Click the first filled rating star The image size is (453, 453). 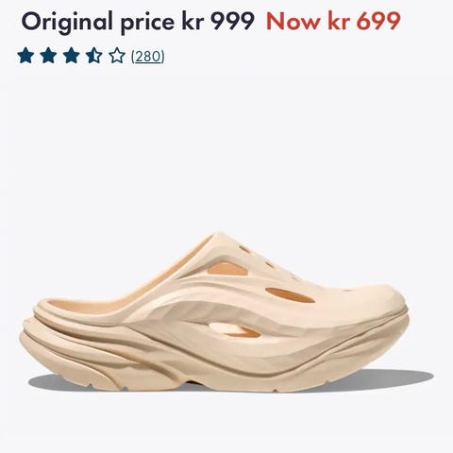(25, 56)
